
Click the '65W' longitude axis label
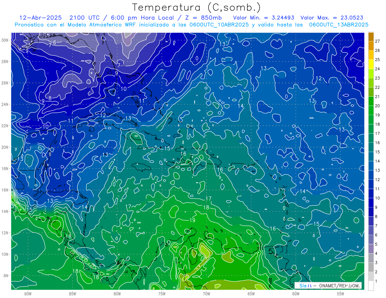click(251, 294)
